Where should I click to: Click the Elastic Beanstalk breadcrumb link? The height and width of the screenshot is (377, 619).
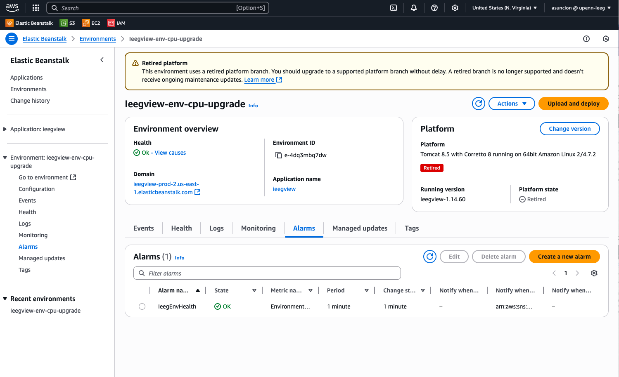(x=45, y=39)
